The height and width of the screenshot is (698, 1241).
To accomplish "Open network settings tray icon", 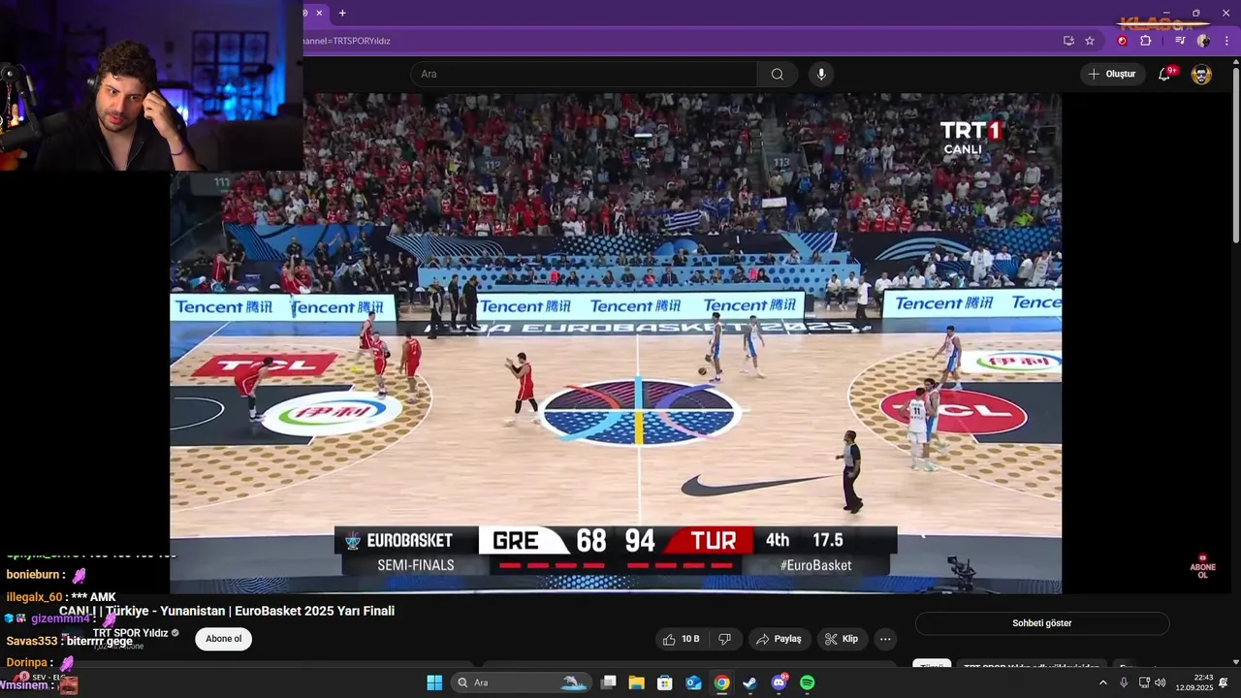I will click(1144, 682).
